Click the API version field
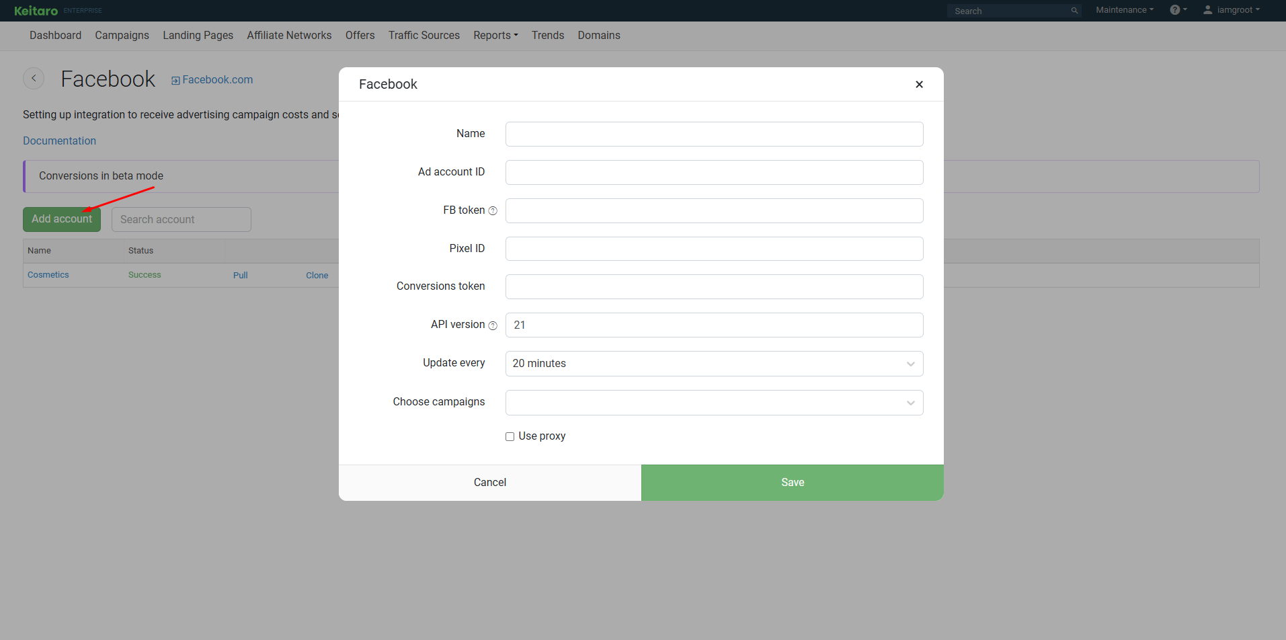 coord(714,325)
